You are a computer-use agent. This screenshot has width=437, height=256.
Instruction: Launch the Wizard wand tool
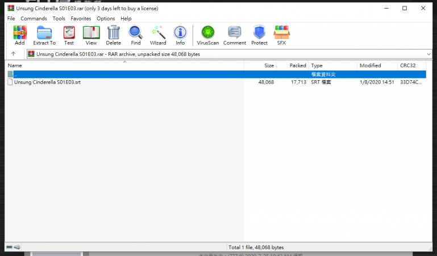pyautogui.click(x=158, y=35)
